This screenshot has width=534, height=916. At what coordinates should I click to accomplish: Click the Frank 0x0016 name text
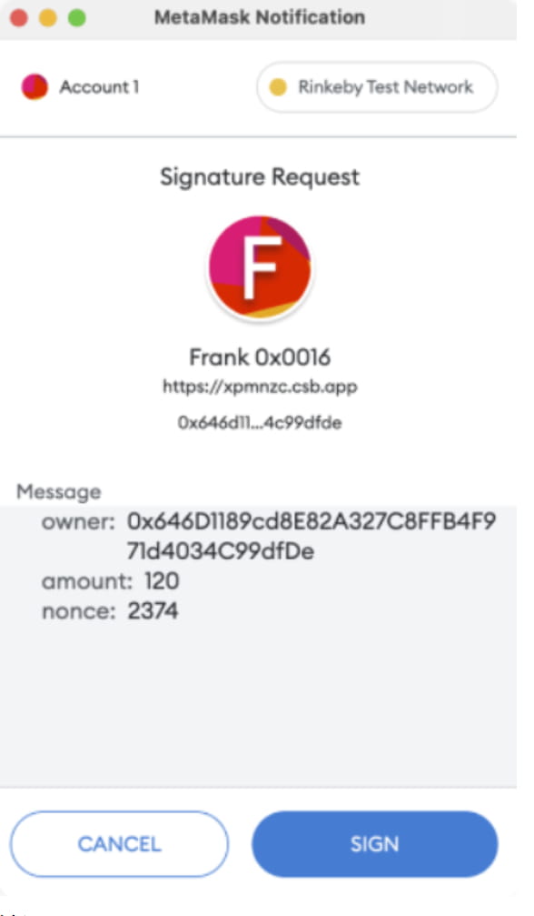click(x=260, y=357)
